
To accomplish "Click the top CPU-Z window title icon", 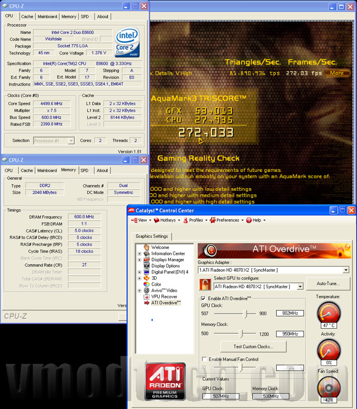I will [4, 6].
